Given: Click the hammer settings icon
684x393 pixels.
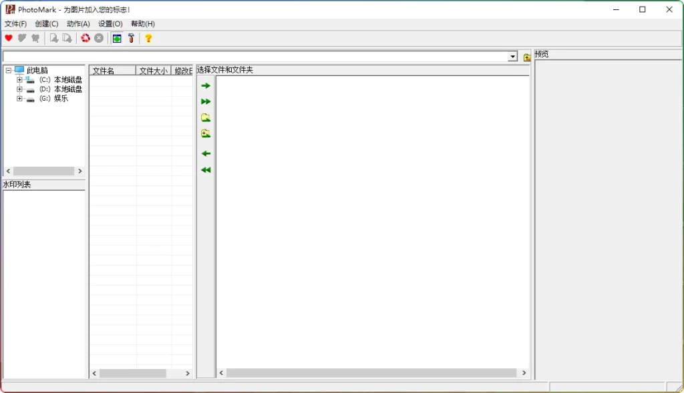Looking at the screenshot, I should click(x=131, y=39).
